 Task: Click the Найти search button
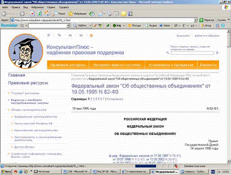(x=80, y=25)
